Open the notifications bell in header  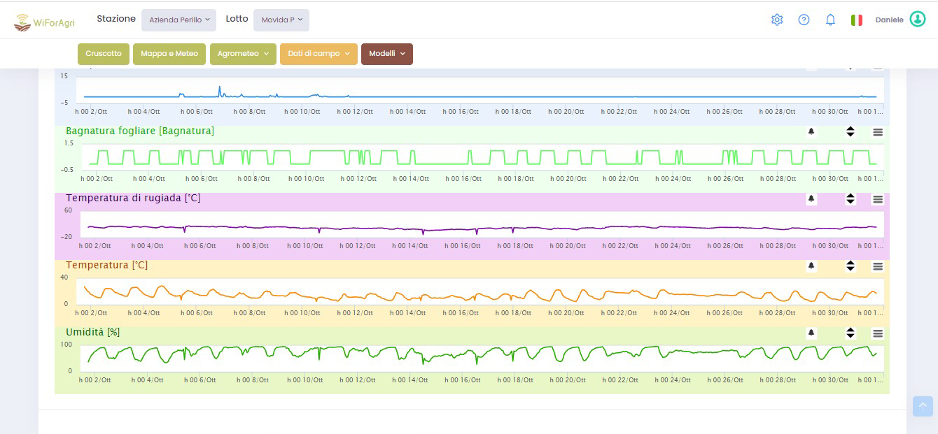click(830, 20)
